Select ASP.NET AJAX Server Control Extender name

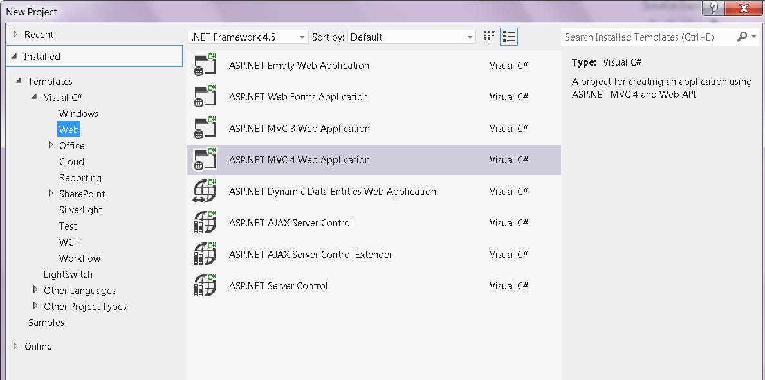coord(310,255)
